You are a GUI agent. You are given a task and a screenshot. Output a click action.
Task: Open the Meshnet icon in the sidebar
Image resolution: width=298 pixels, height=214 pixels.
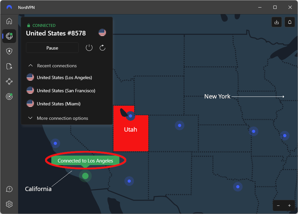pyautogui.click(x=9, y=82)
